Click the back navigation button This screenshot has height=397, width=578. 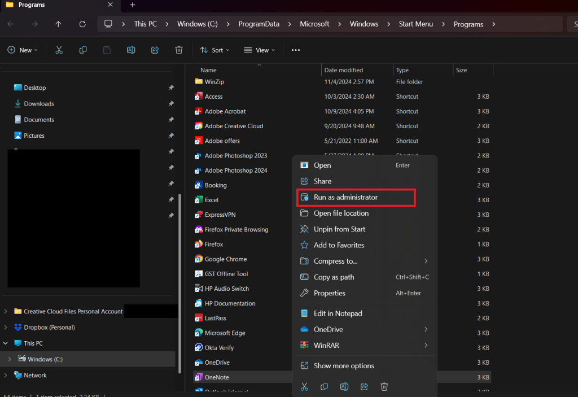tap(10, 24)
